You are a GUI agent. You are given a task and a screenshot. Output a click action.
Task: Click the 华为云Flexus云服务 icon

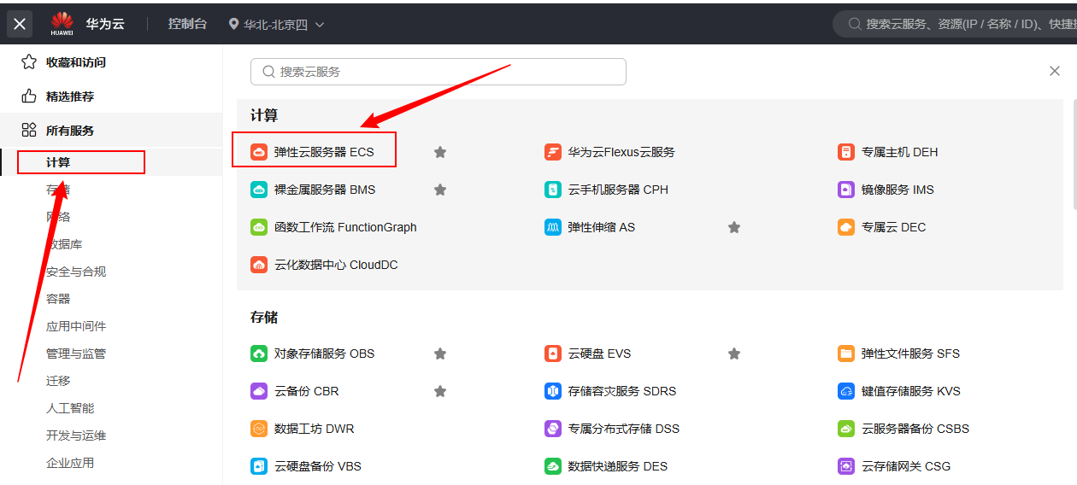[x=553, y=152]
